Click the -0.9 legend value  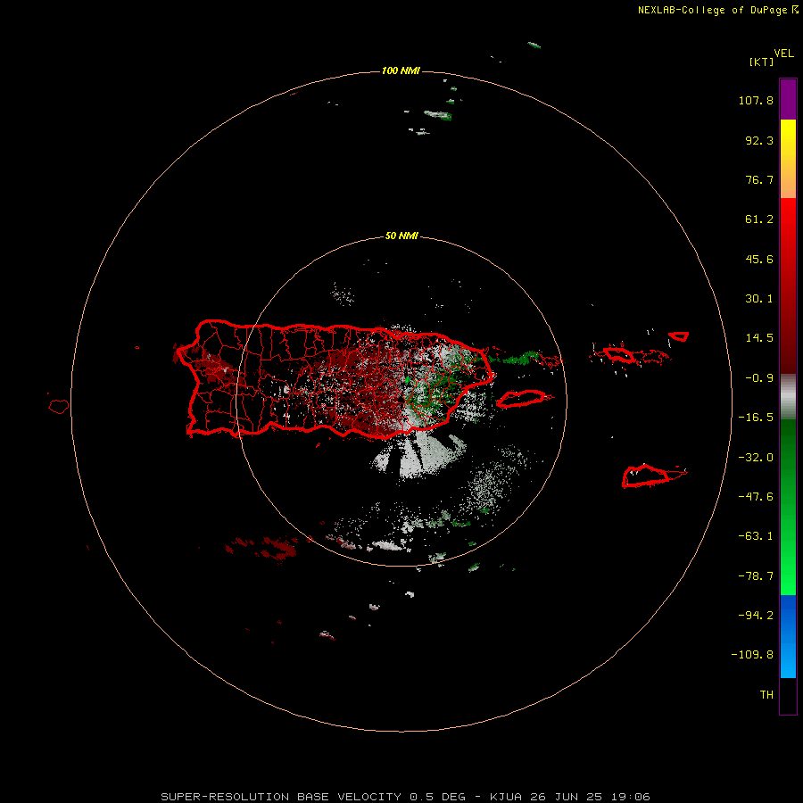tap(759, 378)
